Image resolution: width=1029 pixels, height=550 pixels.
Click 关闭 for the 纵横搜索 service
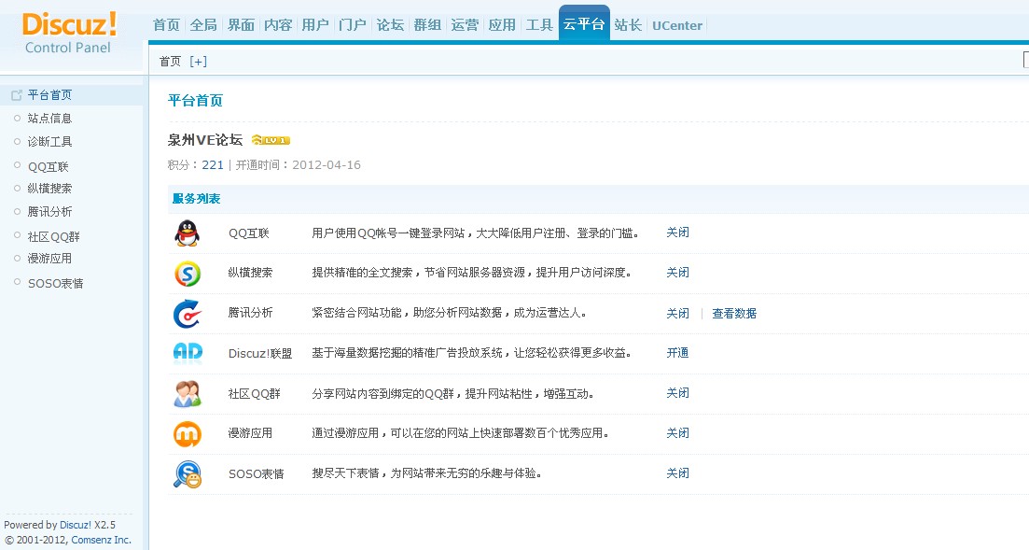678,273
